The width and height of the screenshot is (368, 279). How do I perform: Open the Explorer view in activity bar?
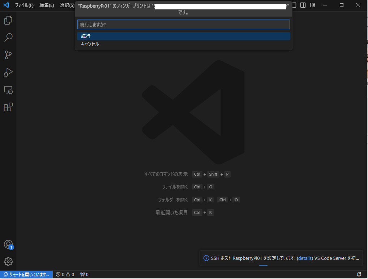[x=8, y=20]
